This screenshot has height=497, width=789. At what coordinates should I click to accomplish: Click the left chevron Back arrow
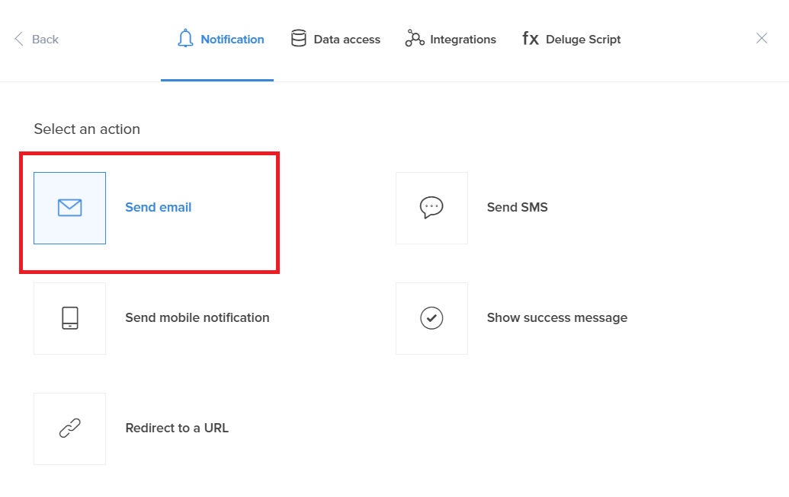19,39
